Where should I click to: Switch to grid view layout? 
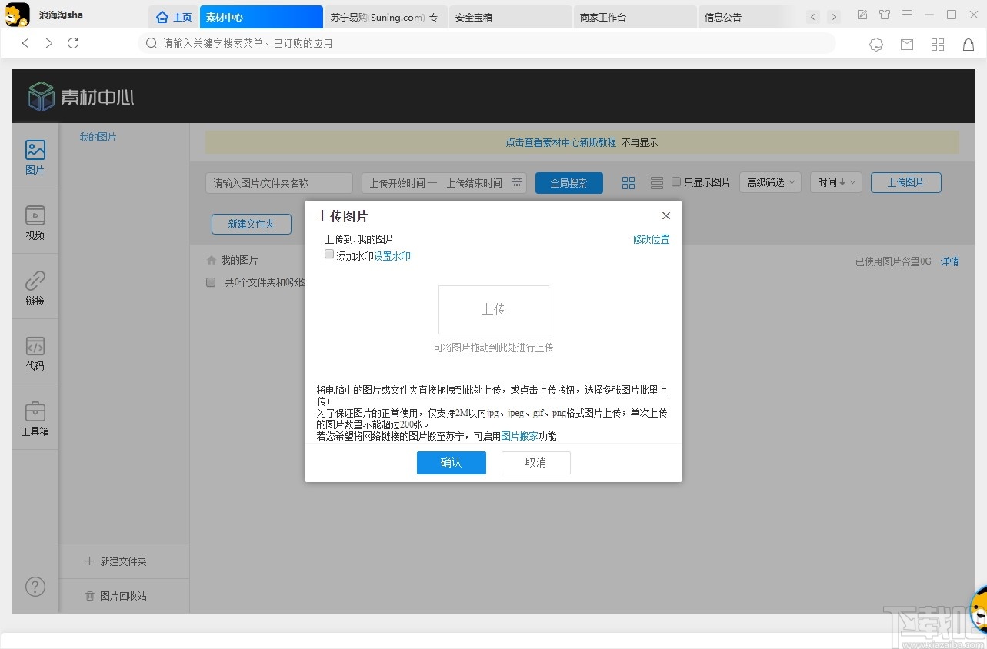(628, 182)
